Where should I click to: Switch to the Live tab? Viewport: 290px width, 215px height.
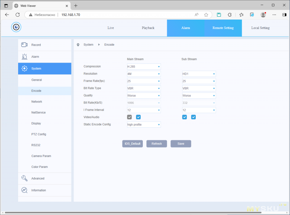coord(111,28)
